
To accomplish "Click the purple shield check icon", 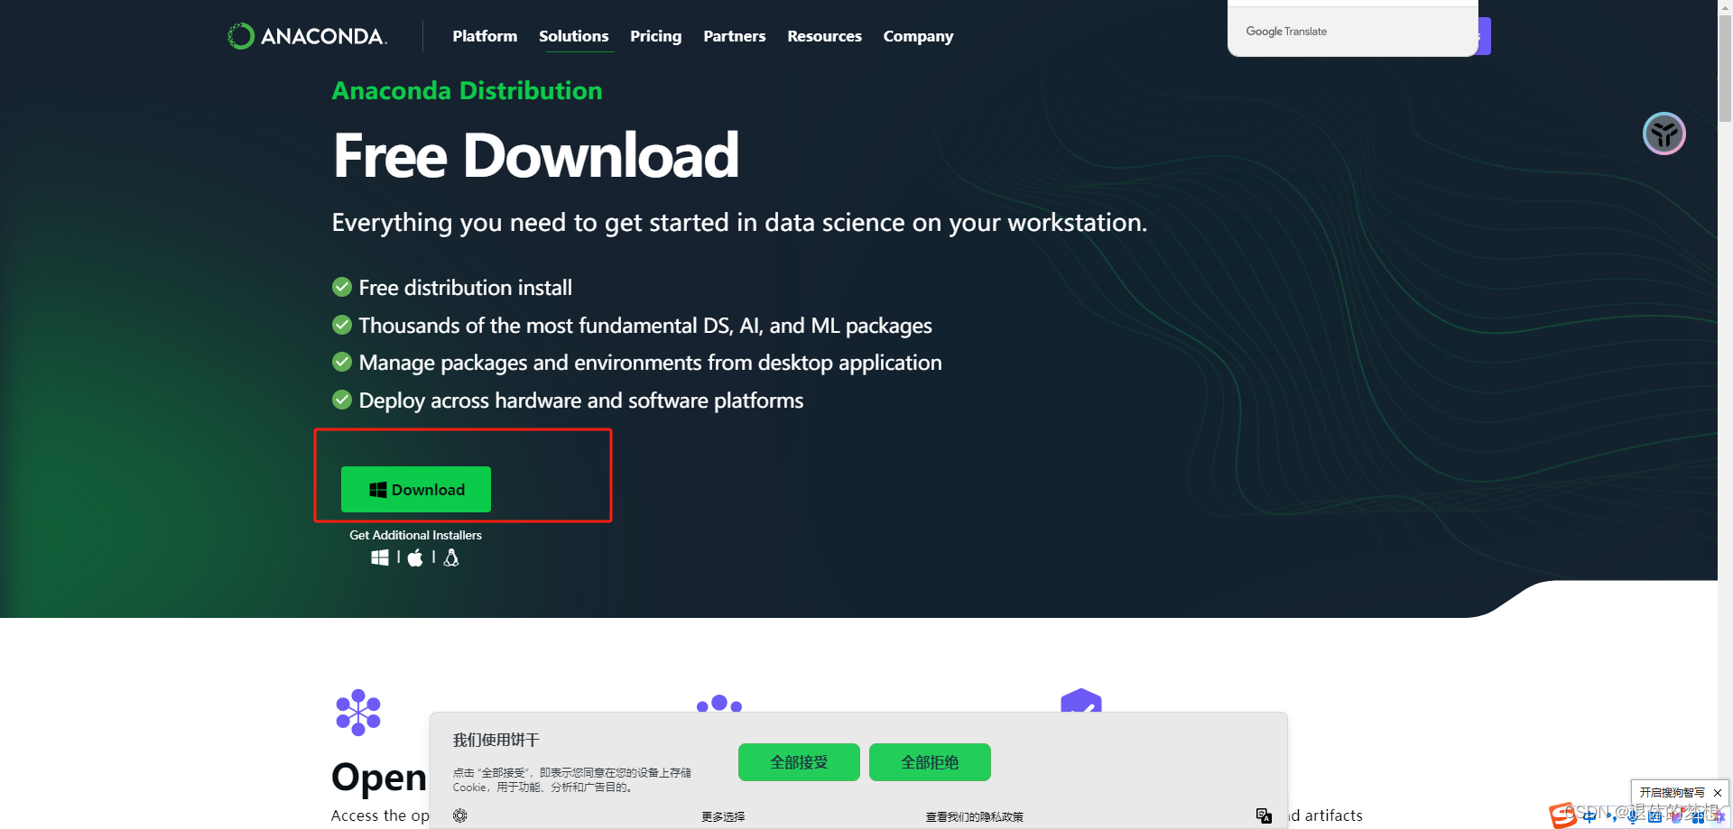I will pos(1081,701).
